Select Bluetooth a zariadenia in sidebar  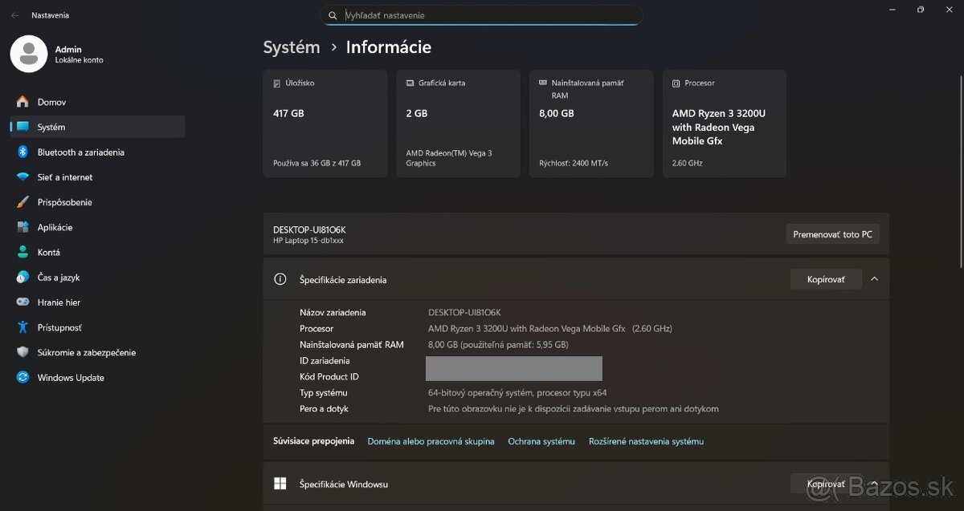point(97,152)
